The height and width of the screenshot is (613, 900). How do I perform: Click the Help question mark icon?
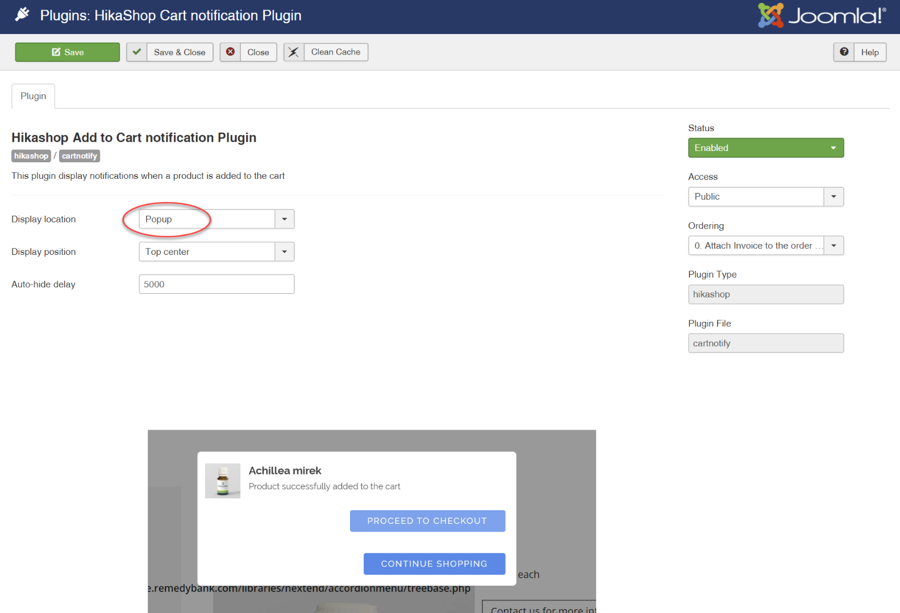tap(844, 52)
